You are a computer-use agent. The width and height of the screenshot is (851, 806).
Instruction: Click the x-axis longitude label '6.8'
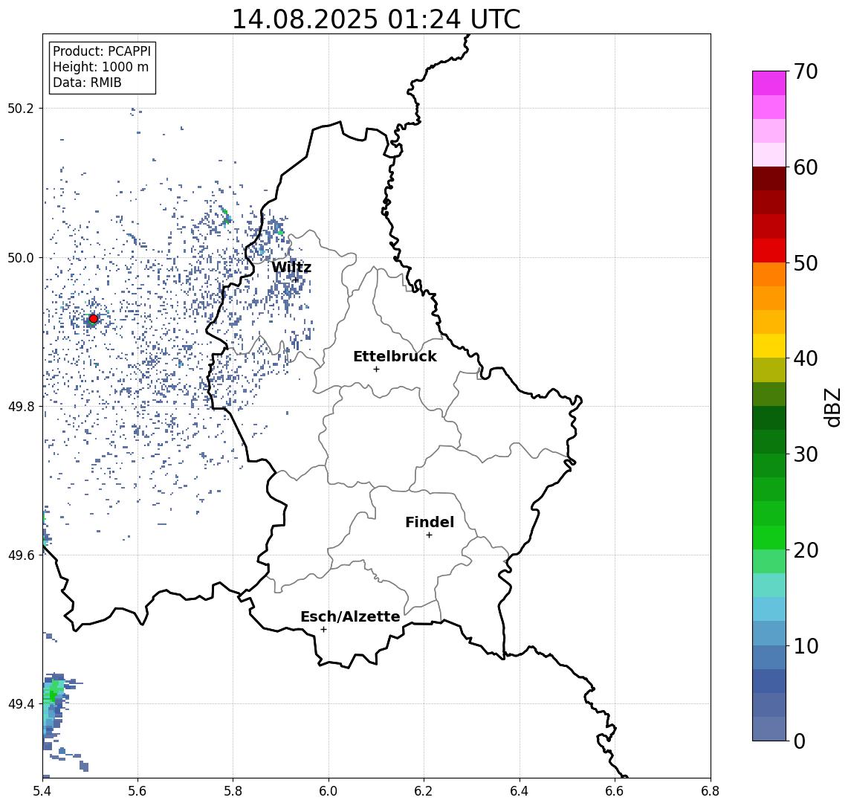pos(711,791)
